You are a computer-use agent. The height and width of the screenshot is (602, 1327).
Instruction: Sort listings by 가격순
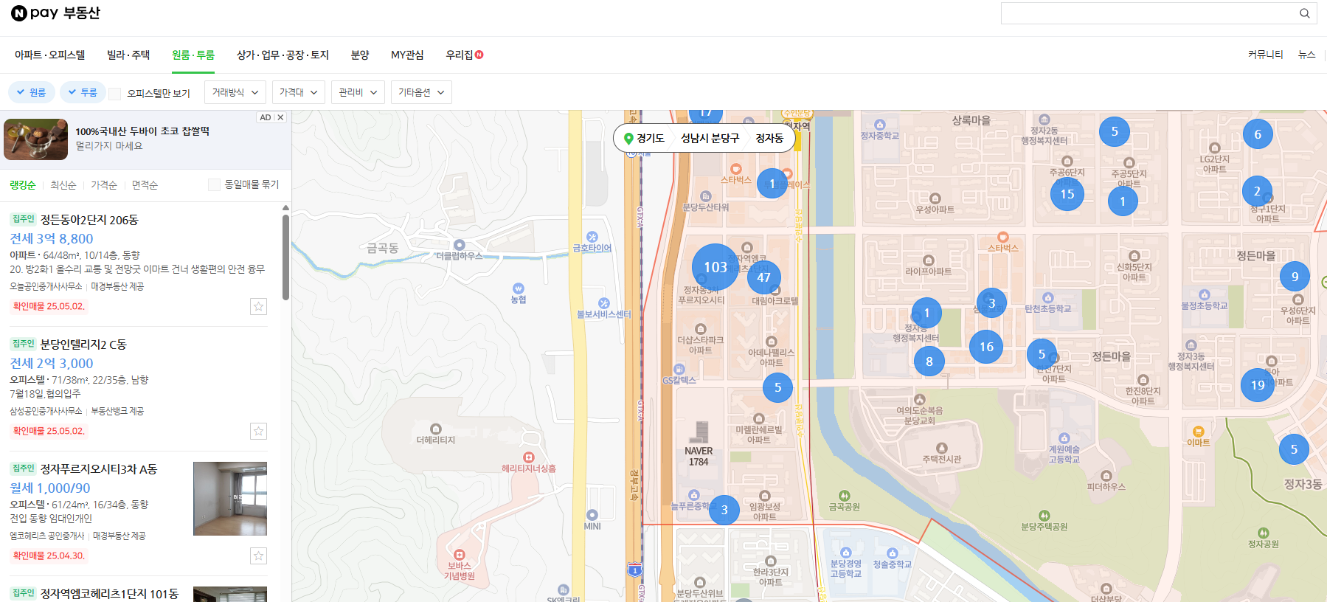coord(104,185)
